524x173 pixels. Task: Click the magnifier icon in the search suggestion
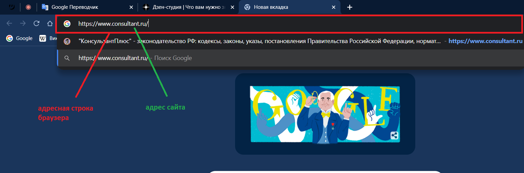tap(67, 58)
